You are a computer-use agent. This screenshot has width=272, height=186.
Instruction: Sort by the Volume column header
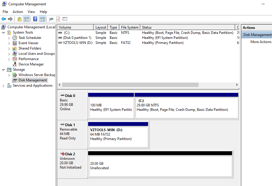tap(75, 27)
